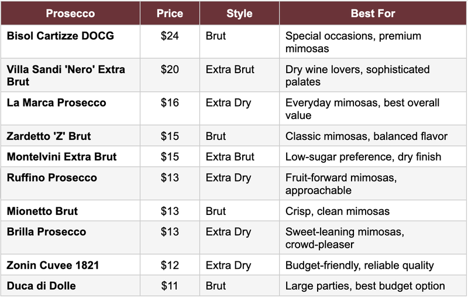
Task: Select the Duca di Dolle cell
Action: (41, 286)
